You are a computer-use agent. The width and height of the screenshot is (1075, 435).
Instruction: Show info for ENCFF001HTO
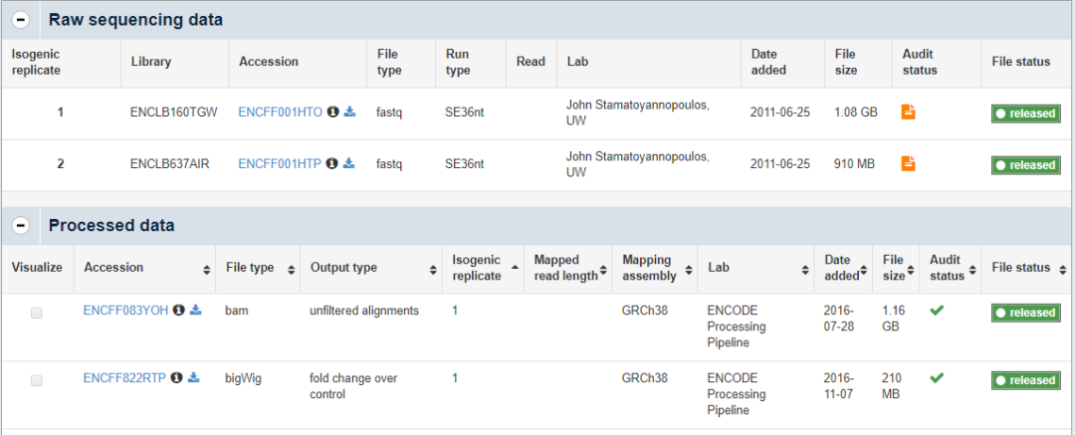[x=332, y=112]
